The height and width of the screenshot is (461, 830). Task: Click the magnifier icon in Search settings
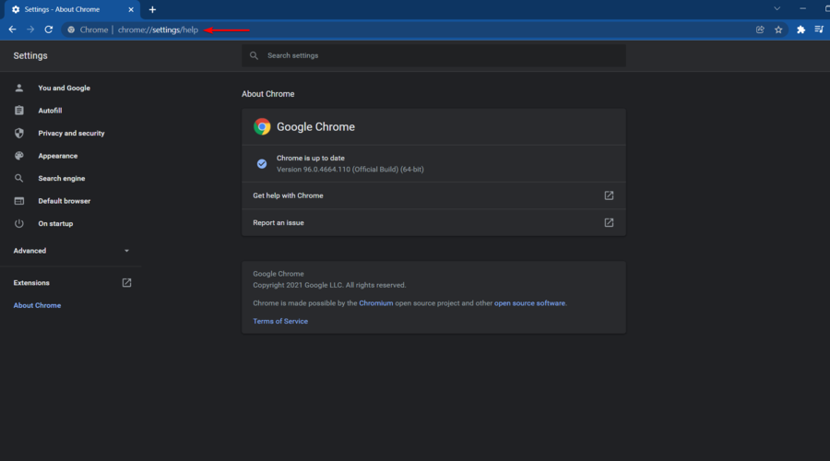point(255,55)
